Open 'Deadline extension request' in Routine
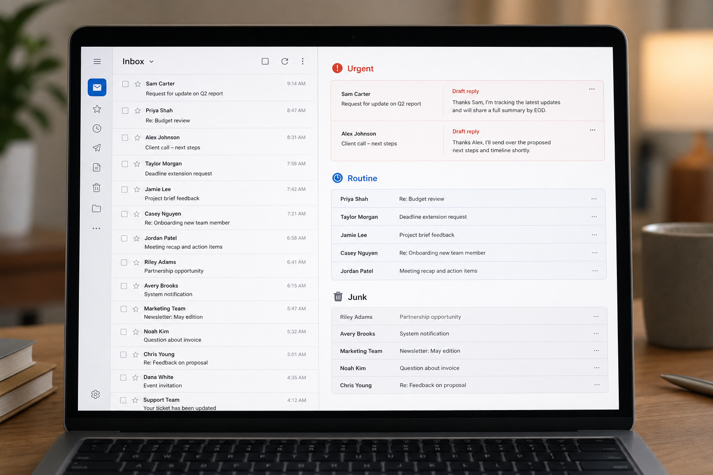Image resolution: width=713 pixels, height=475 pixels. 468,217
